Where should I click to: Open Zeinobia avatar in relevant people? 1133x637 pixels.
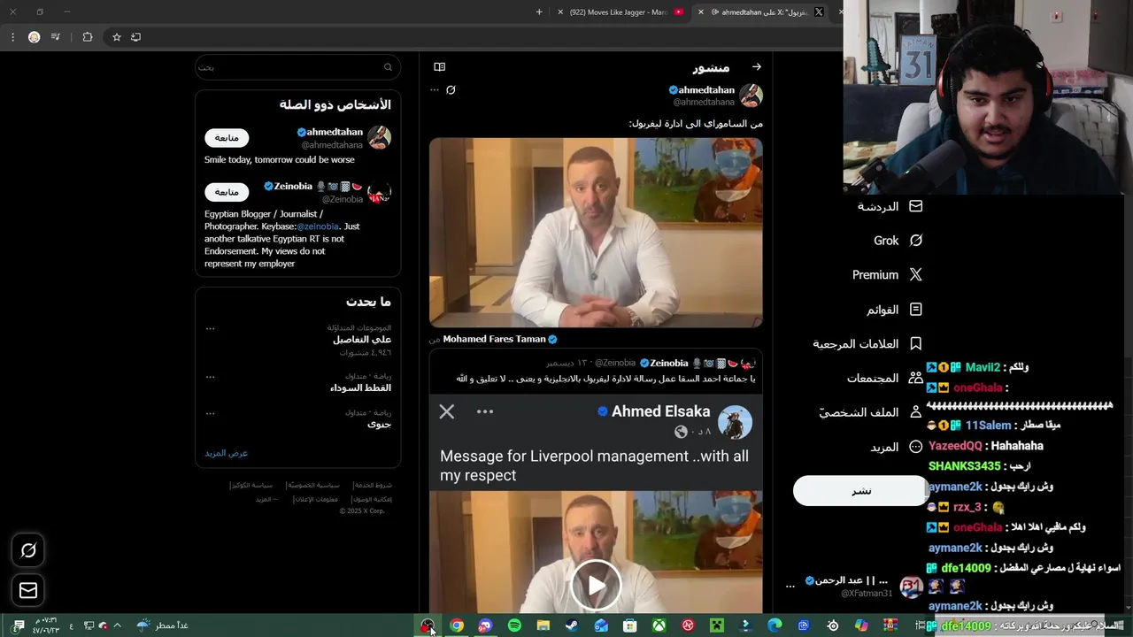(380, 193)
